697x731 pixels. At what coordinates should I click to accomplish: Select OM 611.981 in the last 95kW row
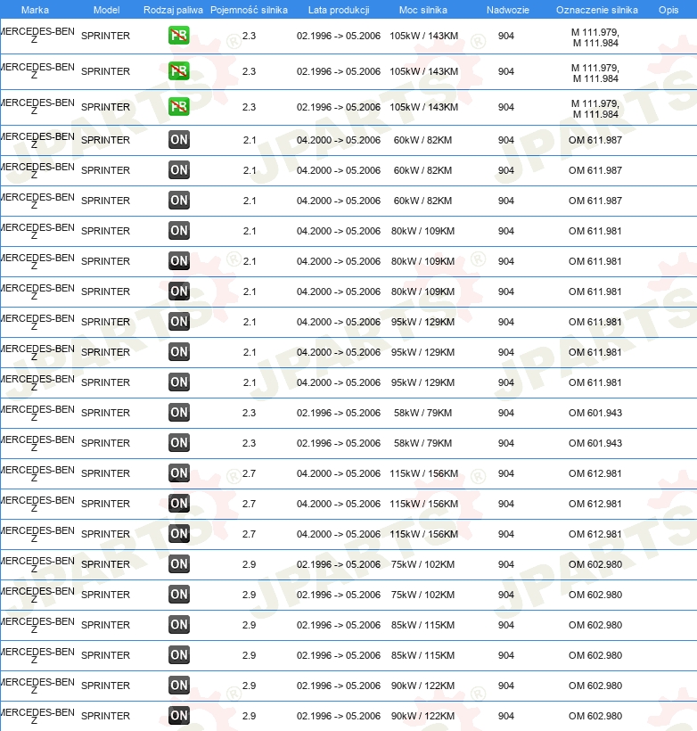(595, 382)
